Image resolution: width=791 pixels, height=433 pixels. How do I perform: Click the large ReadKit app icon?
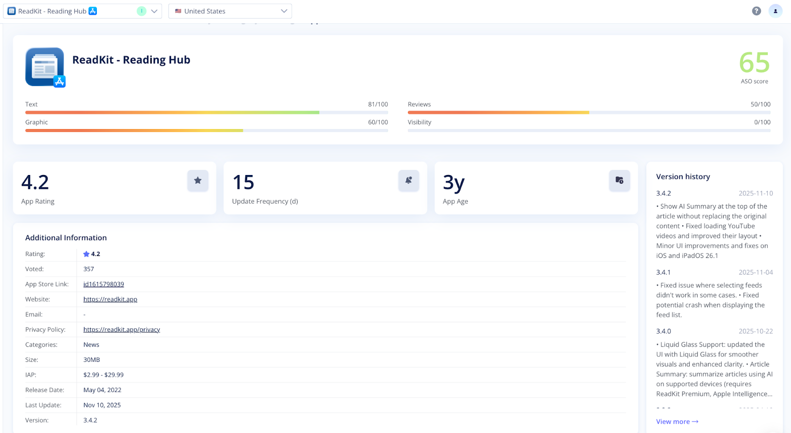(44, 67)
